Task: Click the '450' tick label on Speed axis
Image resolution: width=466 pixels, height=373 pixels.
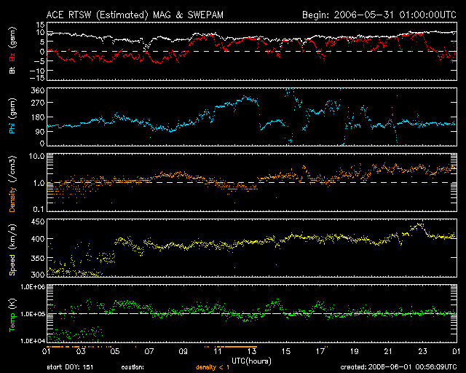Action: pyautogui.click(x=38, y=222)
